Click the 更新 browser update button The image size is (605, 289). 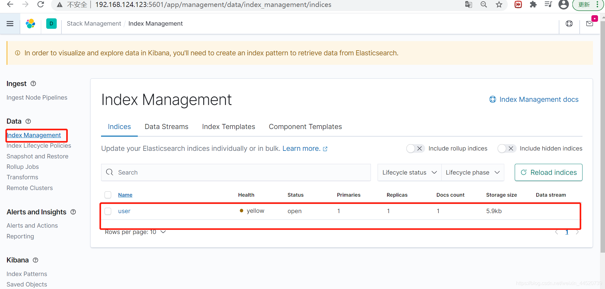584,4
